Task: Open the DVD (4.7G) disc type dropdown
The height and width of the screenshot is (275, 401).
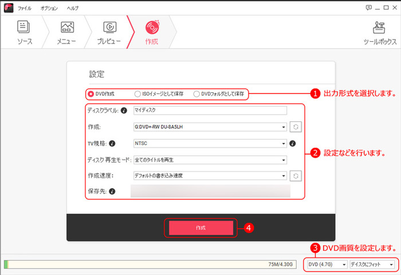Action: [327, 264]
